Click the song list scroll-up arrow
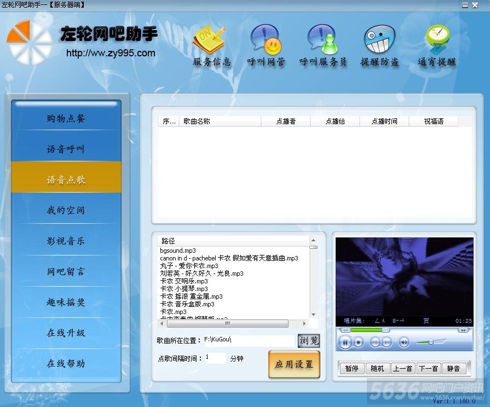The height and width of the screenshot is (407, 490). tap(314, 240)
